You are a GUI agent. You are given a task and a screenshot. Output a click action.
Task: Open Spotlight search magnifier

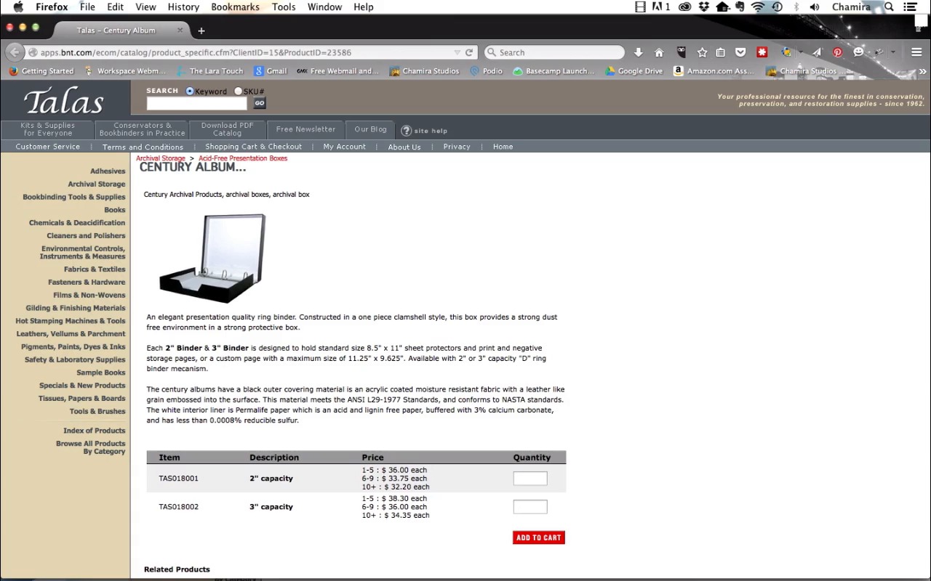pyautogui.click(x=889, y=7)
